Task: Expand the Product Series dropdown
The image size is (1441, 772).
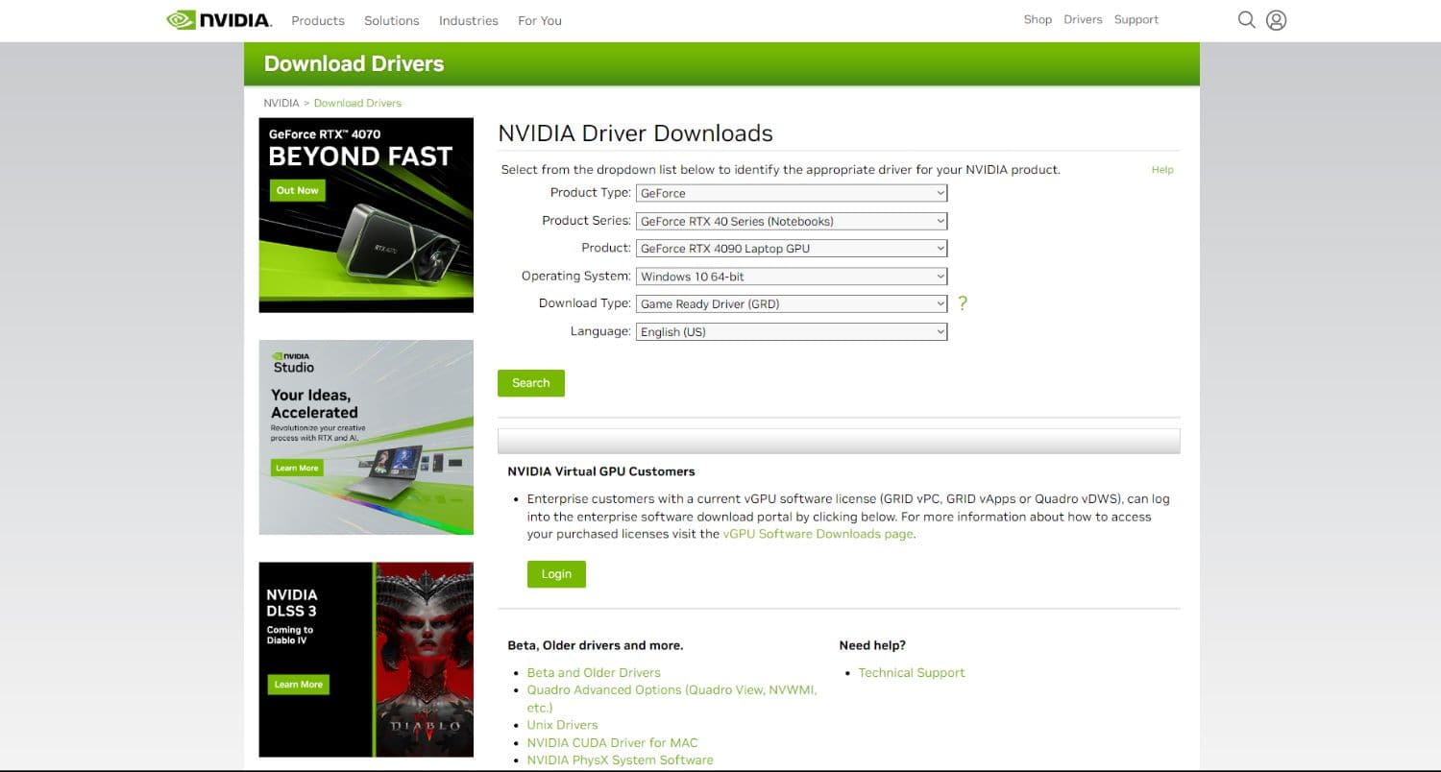Action: point(792,221)
